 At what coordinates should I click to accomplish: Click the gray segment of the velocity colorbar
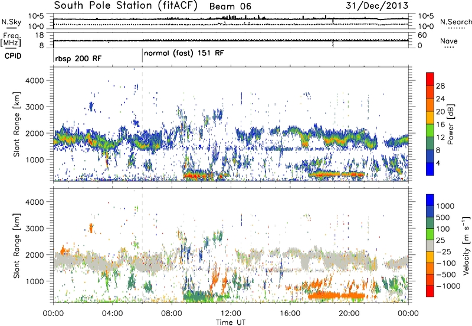430,245
